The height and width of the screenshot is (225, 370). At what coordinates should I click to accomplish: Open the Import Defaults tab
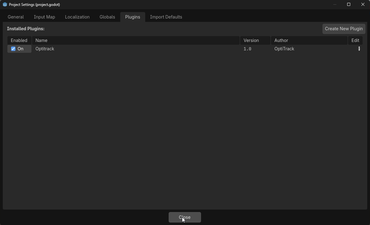(x=166, y=17)
